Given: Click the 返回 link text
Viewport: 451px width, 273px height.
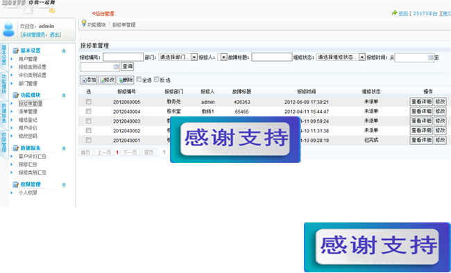Looking at the screenshot, I should (x=403, y=13).
